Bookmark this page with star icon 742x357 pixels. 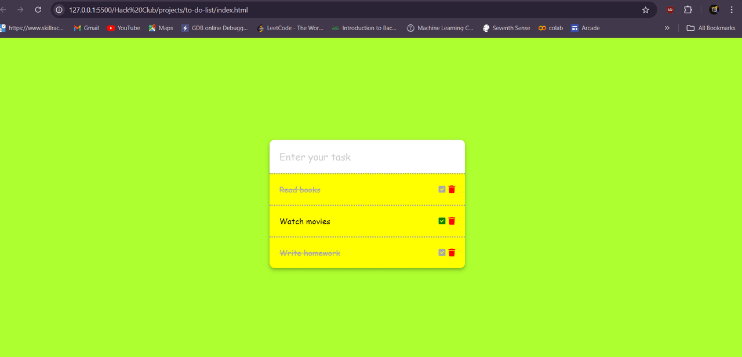pyautogui.click(x=646, y=10)
